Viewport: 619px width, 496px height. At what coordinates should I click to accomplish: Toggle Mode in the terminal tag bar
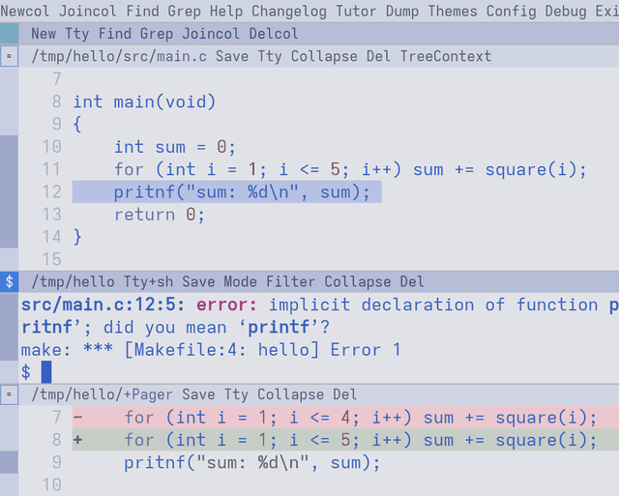click(240, 282)
